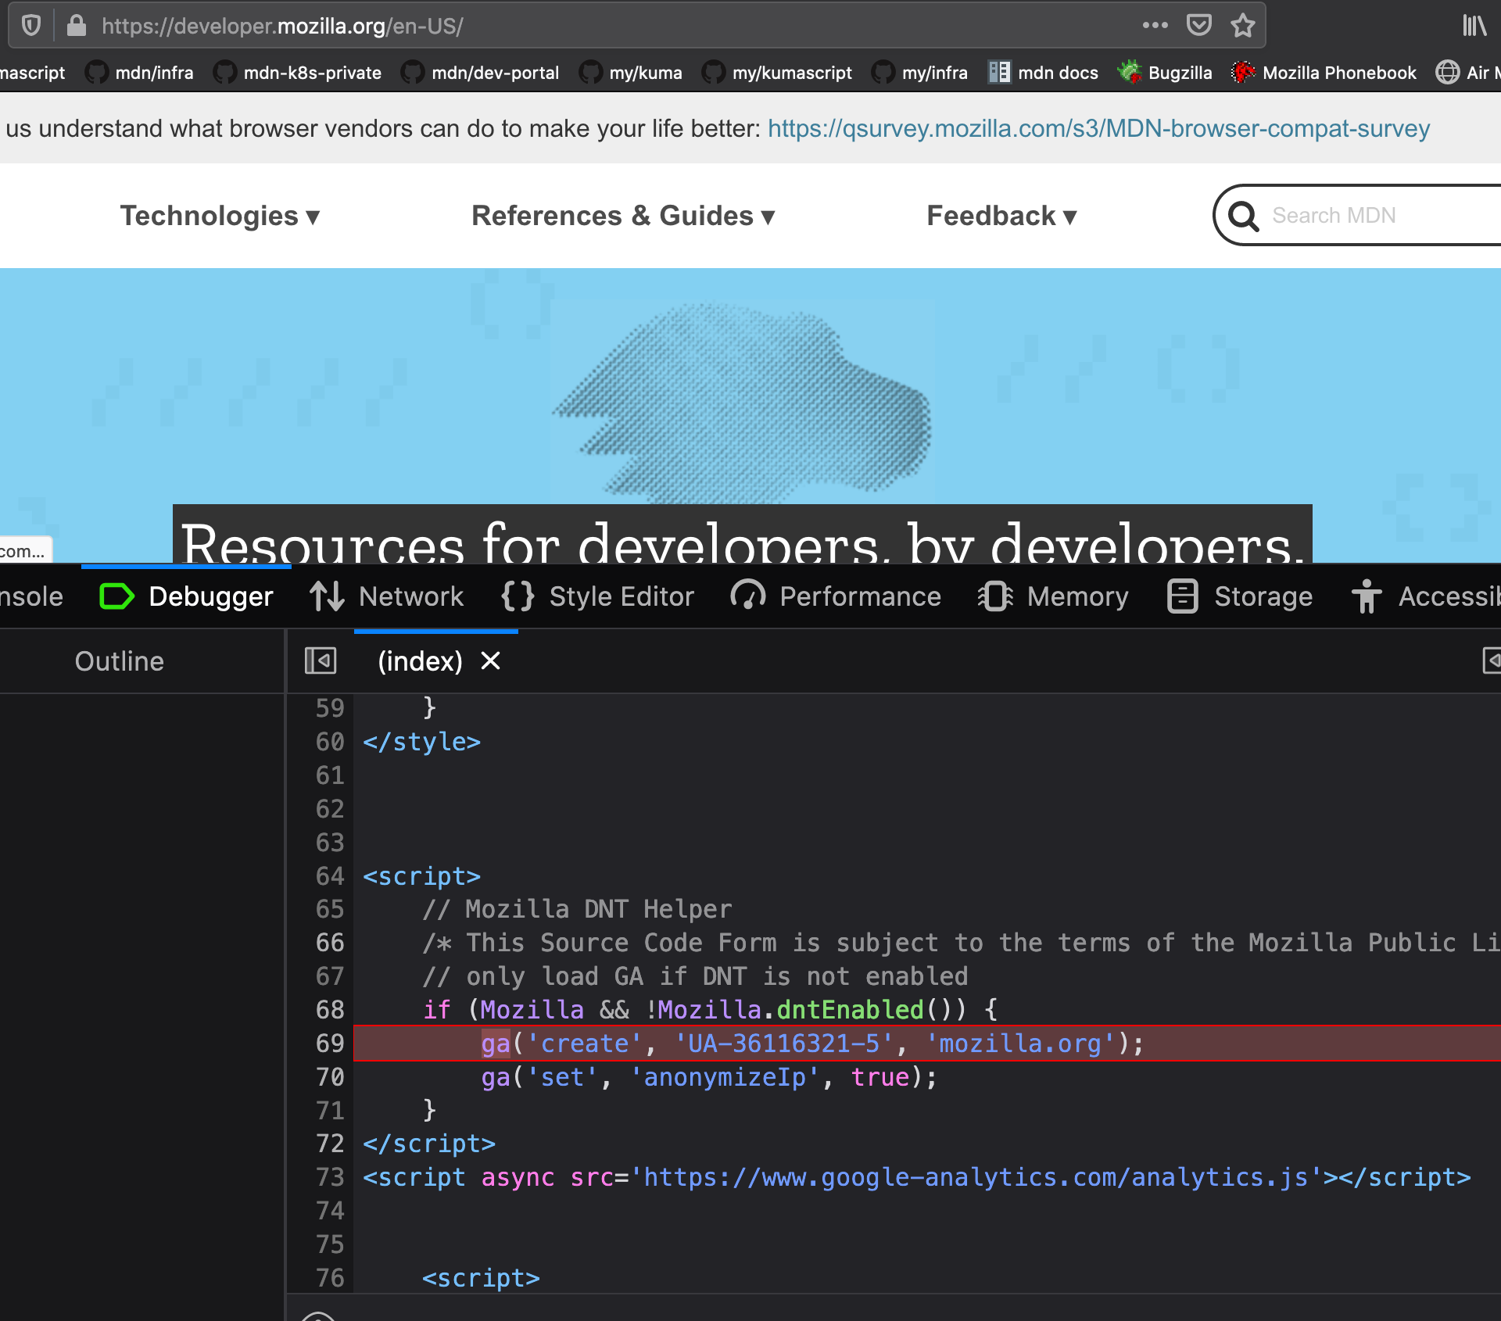Screen dimensions: 1501x1321
Task: Open Mozilla Phonebook bookmark
Action: tap(1324, 73)
